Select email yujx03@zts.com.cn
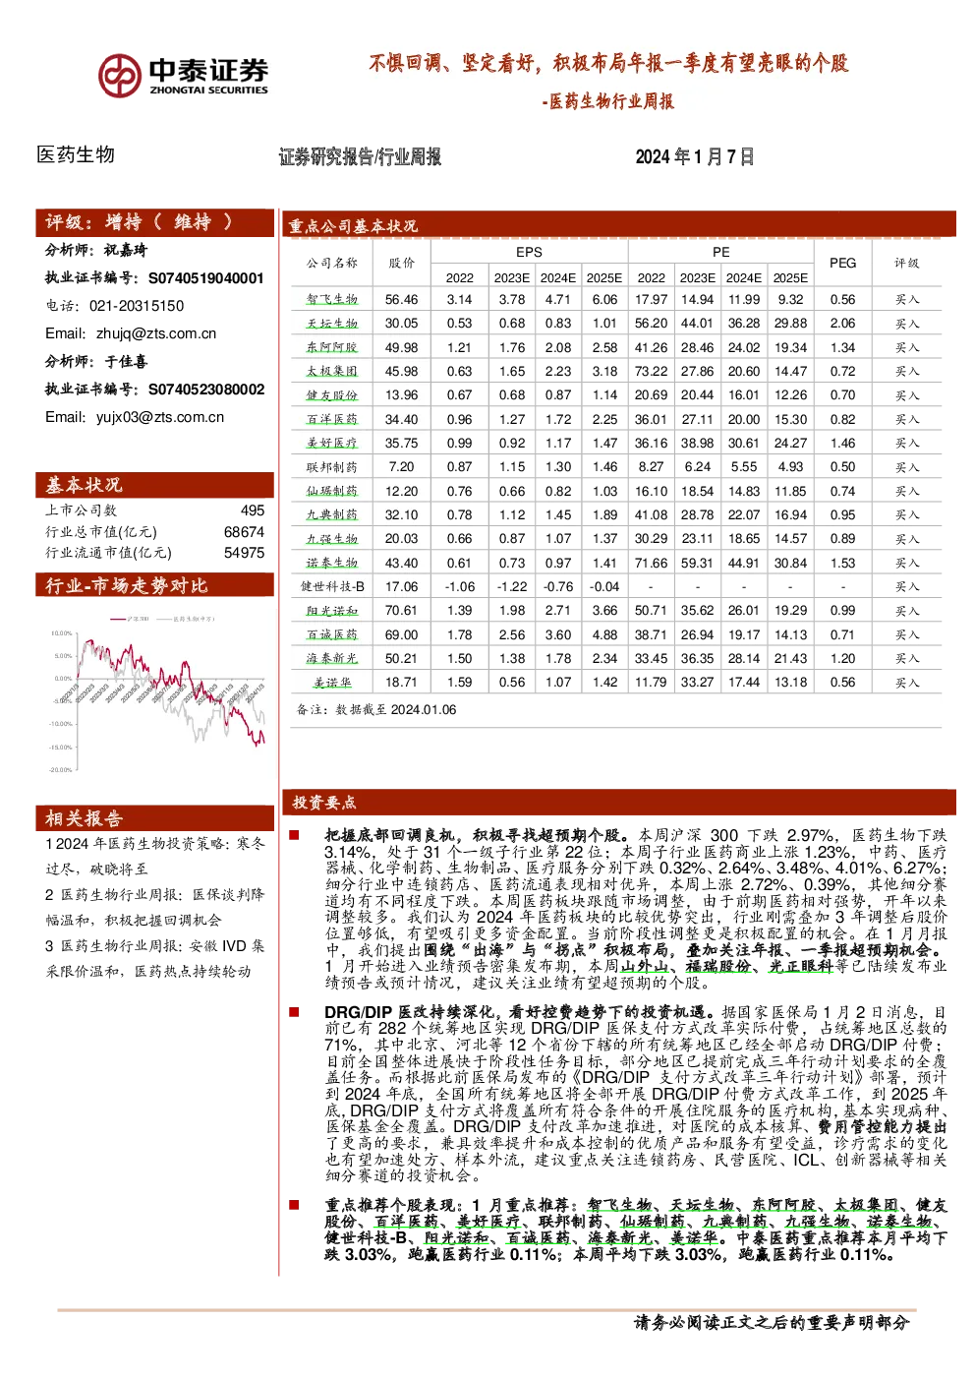The height and width of the screenshot is (1380, 975). (160, 417)
